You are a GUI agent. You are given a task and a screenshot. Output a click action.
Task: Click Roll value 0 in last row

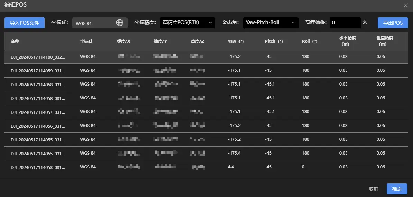coord(303,167)
